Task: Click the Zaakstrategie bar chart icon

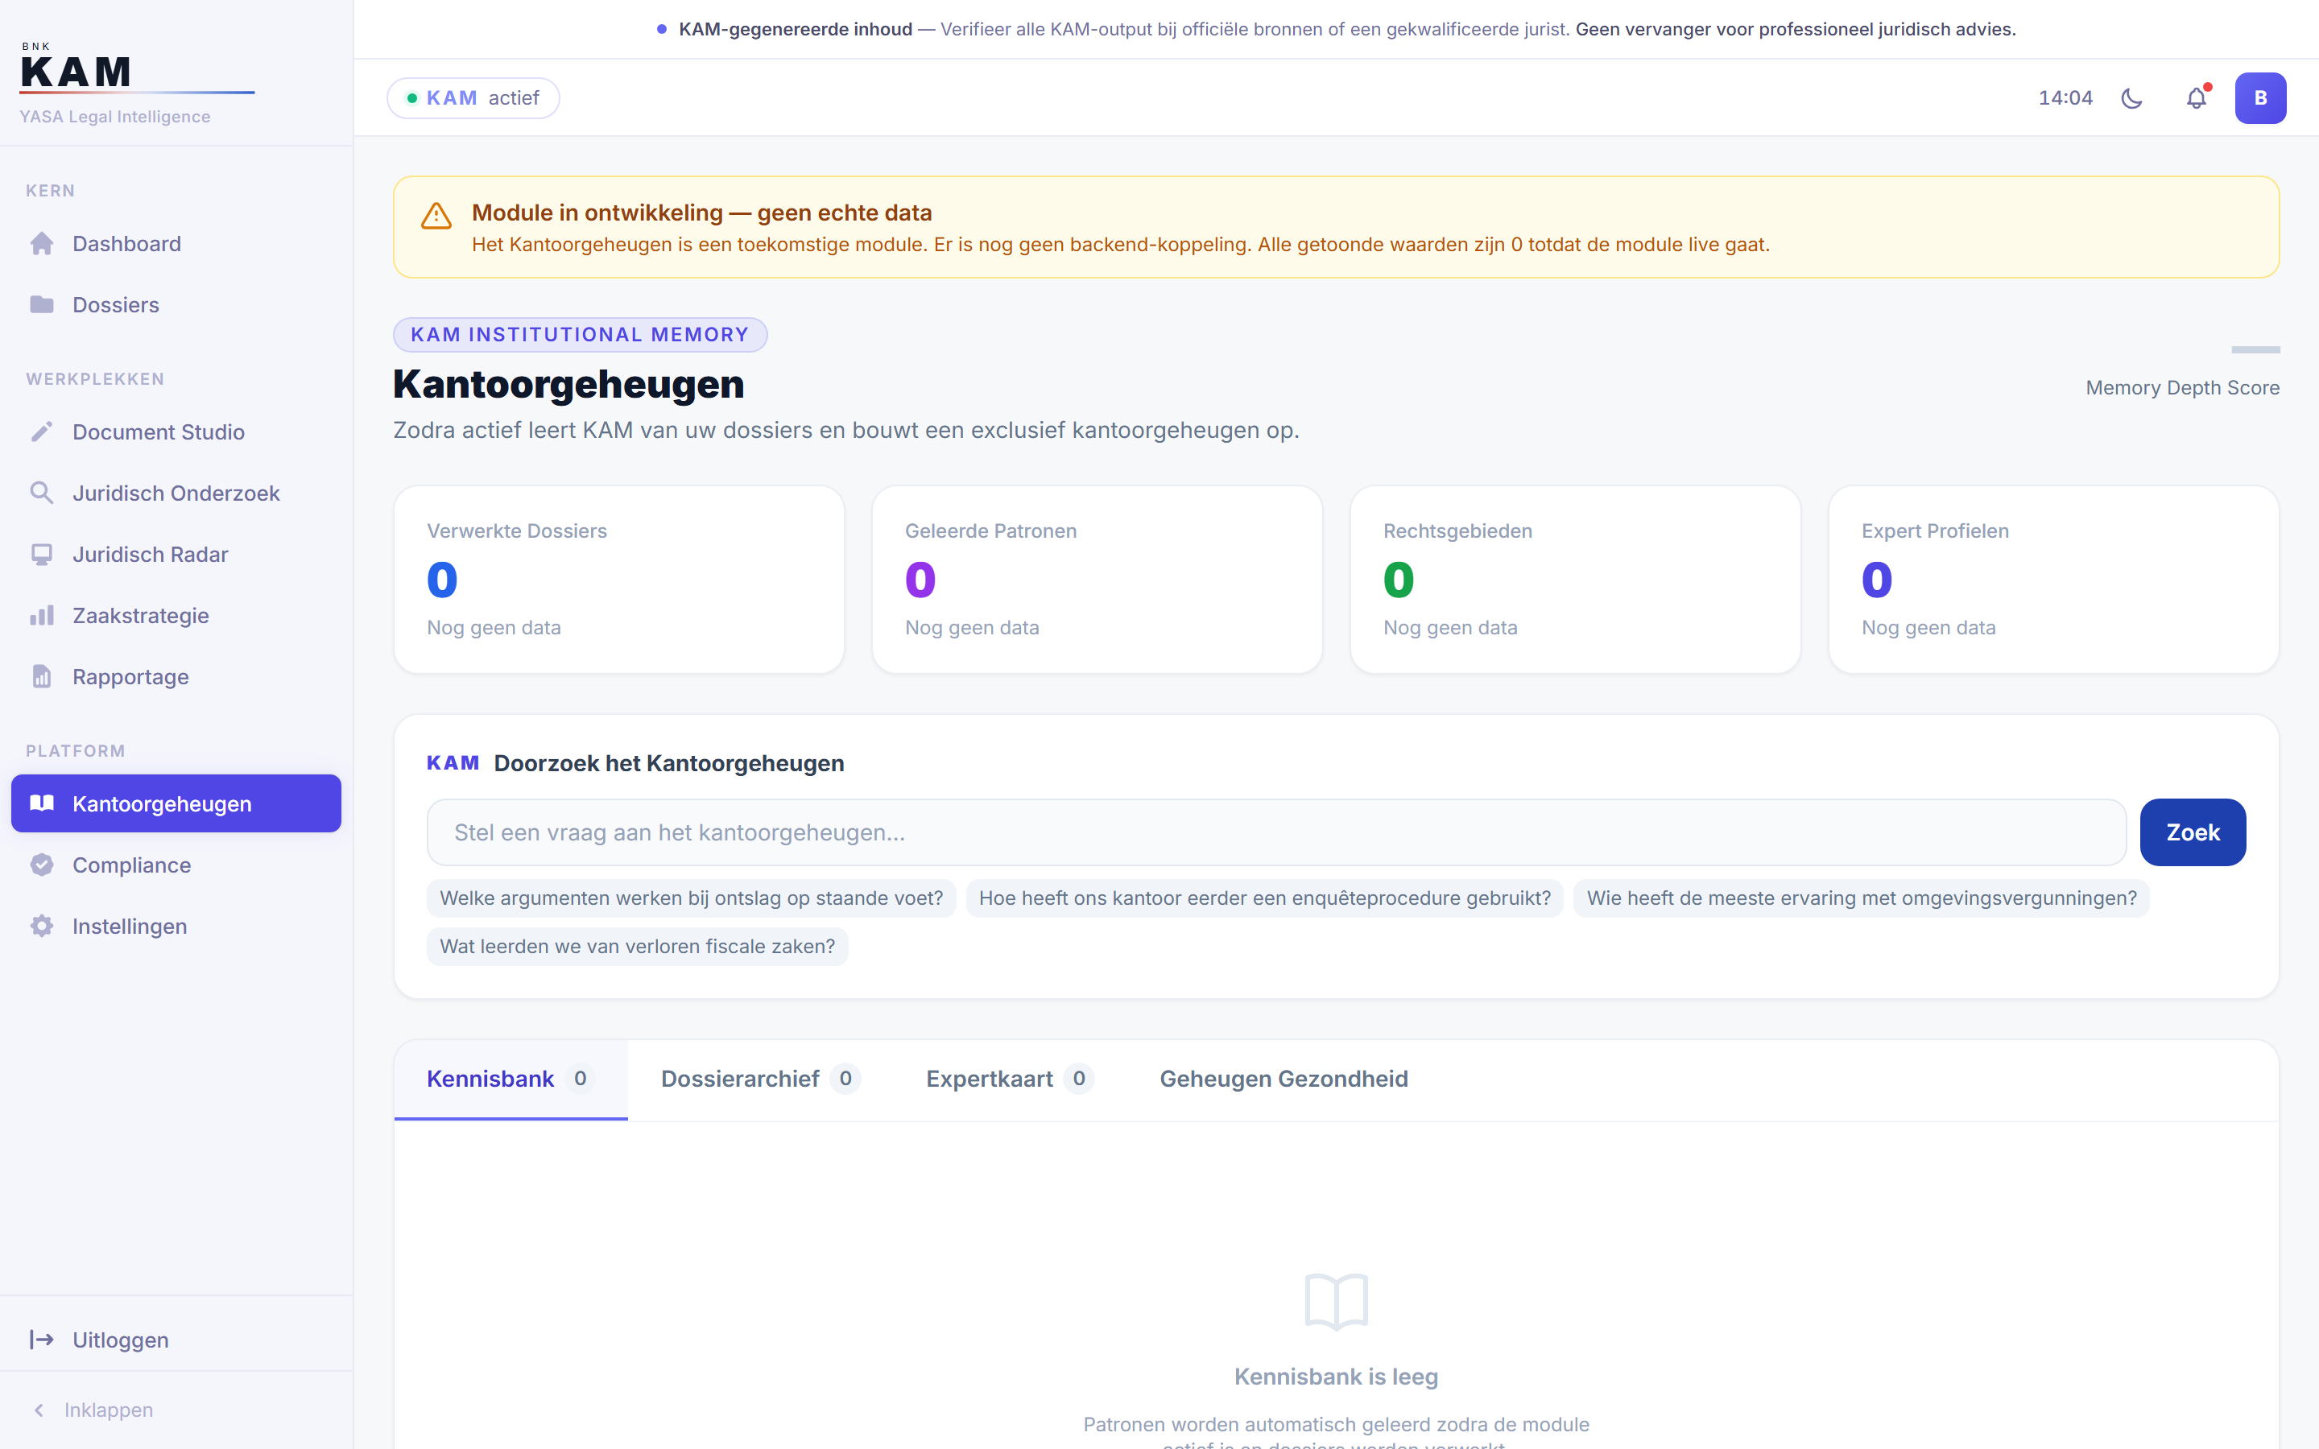Action: [x=41, y=615]
